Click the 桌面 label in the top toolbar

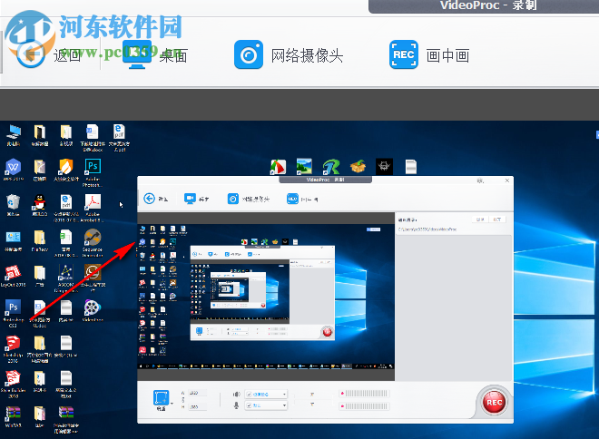click(173, 55)
